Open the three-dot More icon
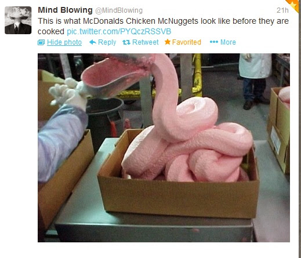Viewport: 301px width, 258px height. [x=214, y=42]
